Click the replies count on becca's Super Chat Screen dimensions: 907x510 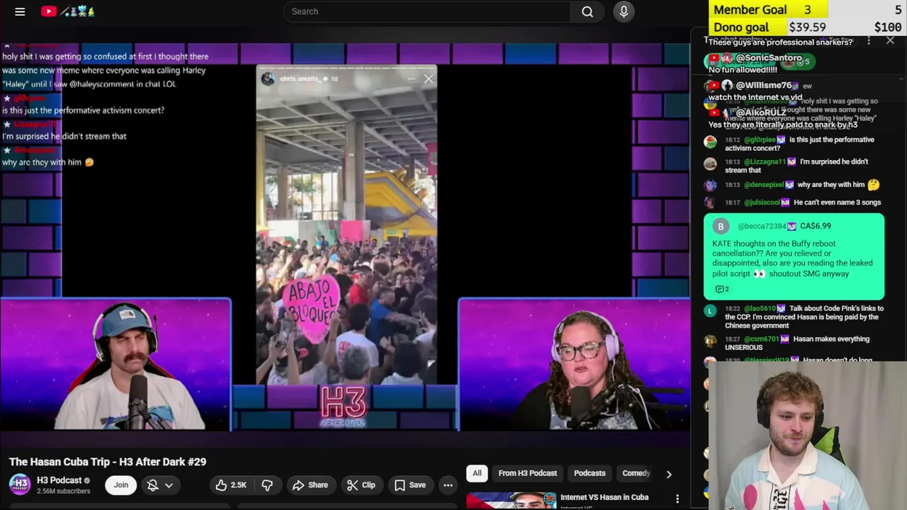click(721, 289)
